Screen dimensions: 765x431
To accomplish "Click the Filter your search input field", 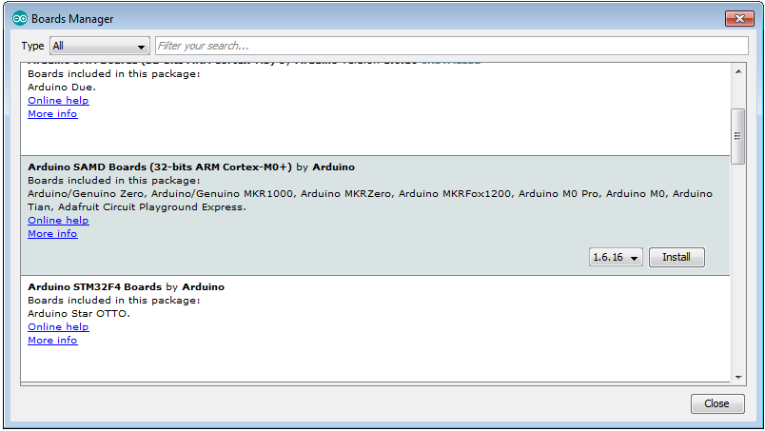I will click(x=451, y=46).
